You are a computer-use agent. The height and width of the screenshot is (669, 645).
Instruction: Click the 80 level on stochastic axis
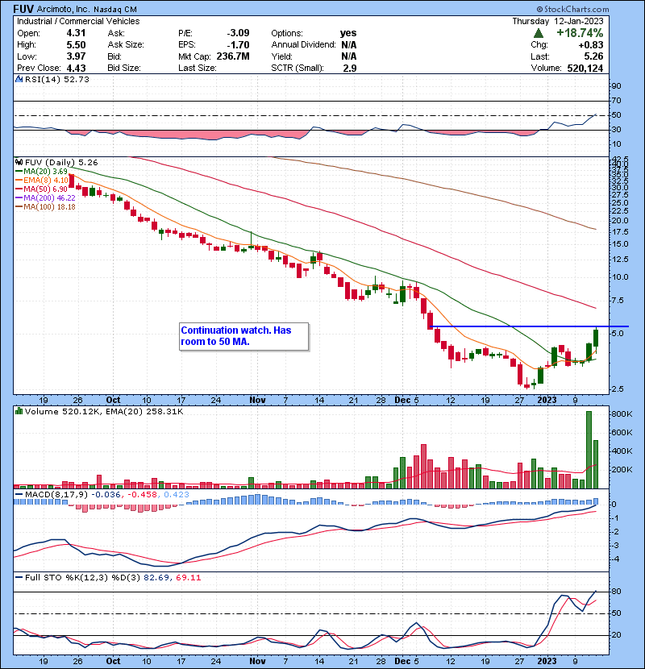[x=617, y=592]
